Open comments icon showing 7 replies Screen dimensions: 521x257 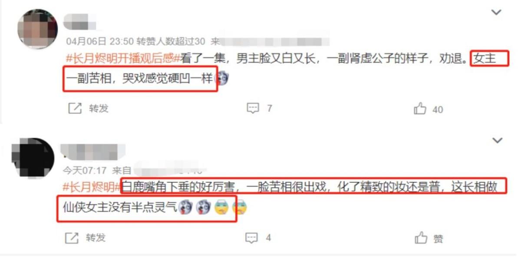coord(253,109)
